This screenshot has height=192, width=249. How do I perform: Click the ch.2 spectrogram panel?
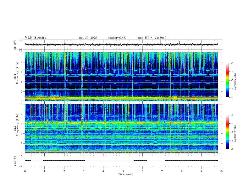pyautogui.click(x=121, y=129)
